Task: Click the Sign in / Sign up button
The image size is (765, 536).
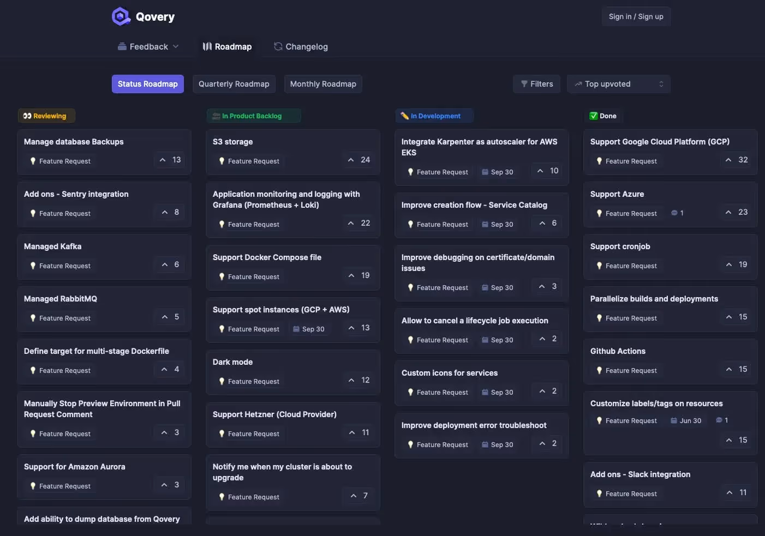Action: pos(636,16)
